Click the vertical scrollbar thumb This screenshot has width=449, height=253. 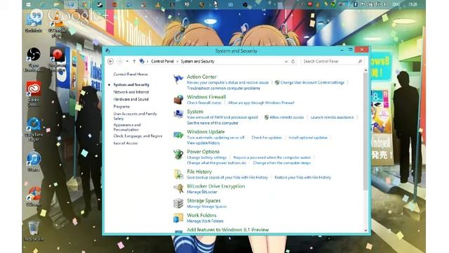pyautogui.click(x=366, y=131)
